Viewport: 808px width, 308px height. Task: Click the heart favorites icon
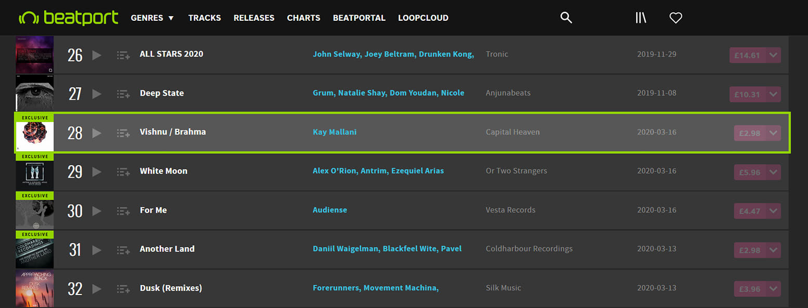(x=675, y=18)
